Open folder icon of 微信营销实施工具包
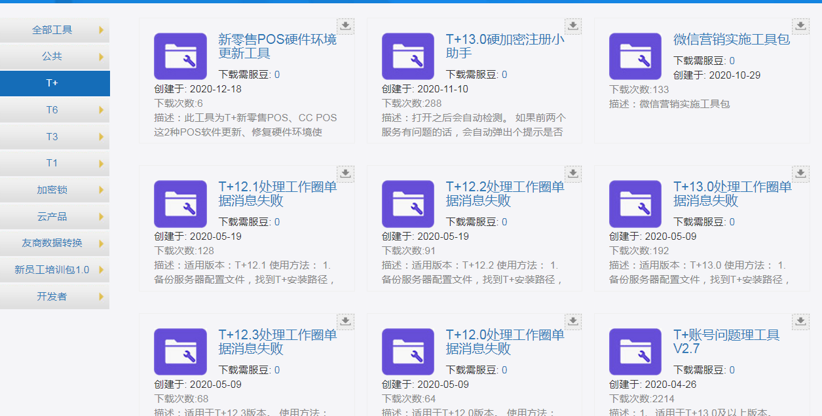 [635, 56]
